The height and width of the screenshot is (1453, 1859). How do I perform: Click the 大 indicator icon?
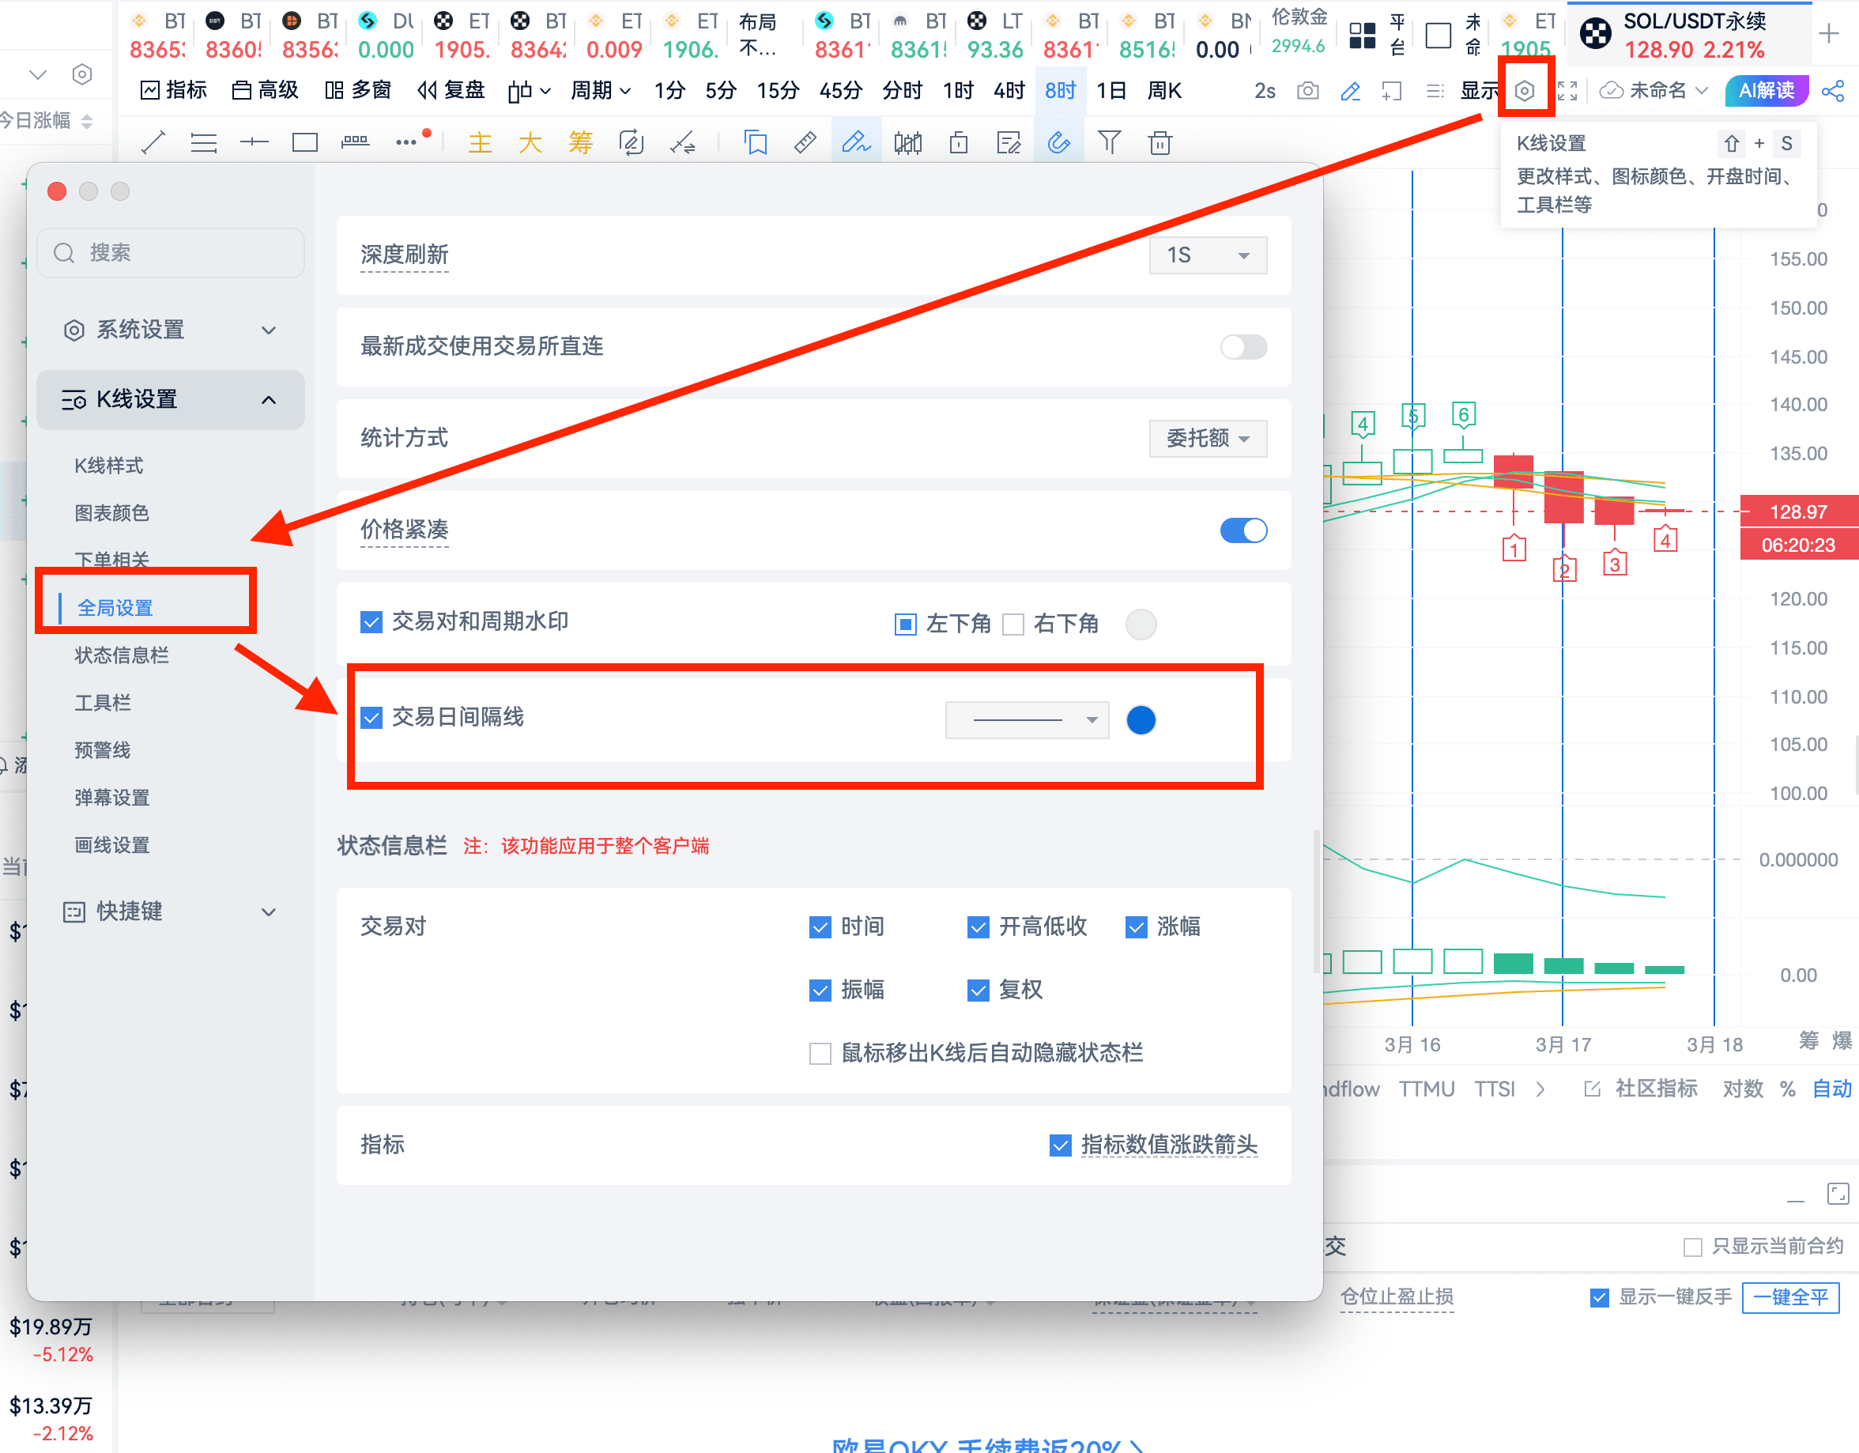530,142
